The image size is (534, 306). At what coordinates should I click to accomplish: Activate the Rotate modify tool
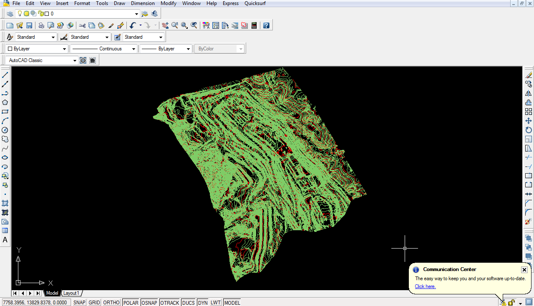(x=529, y=130)
